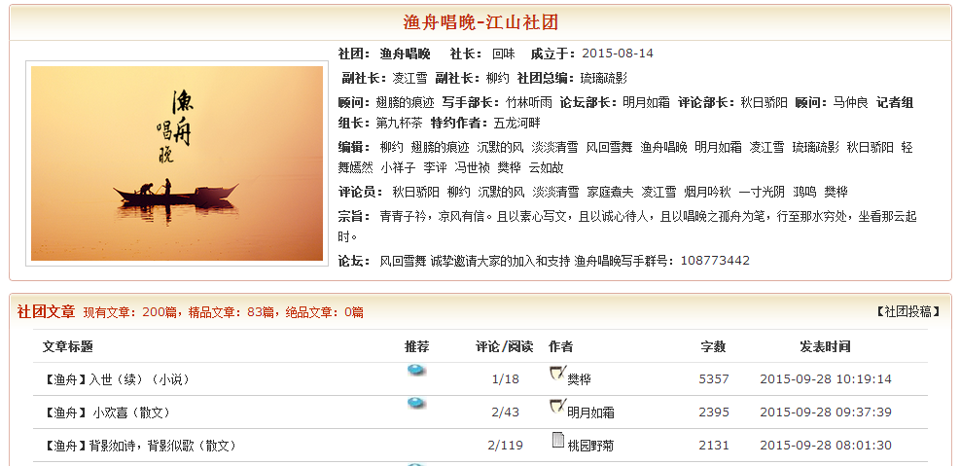Select 李评 in the 编辑 list
Image resolution: width=960 pixels, height=466 pixels.
[436, 167]
